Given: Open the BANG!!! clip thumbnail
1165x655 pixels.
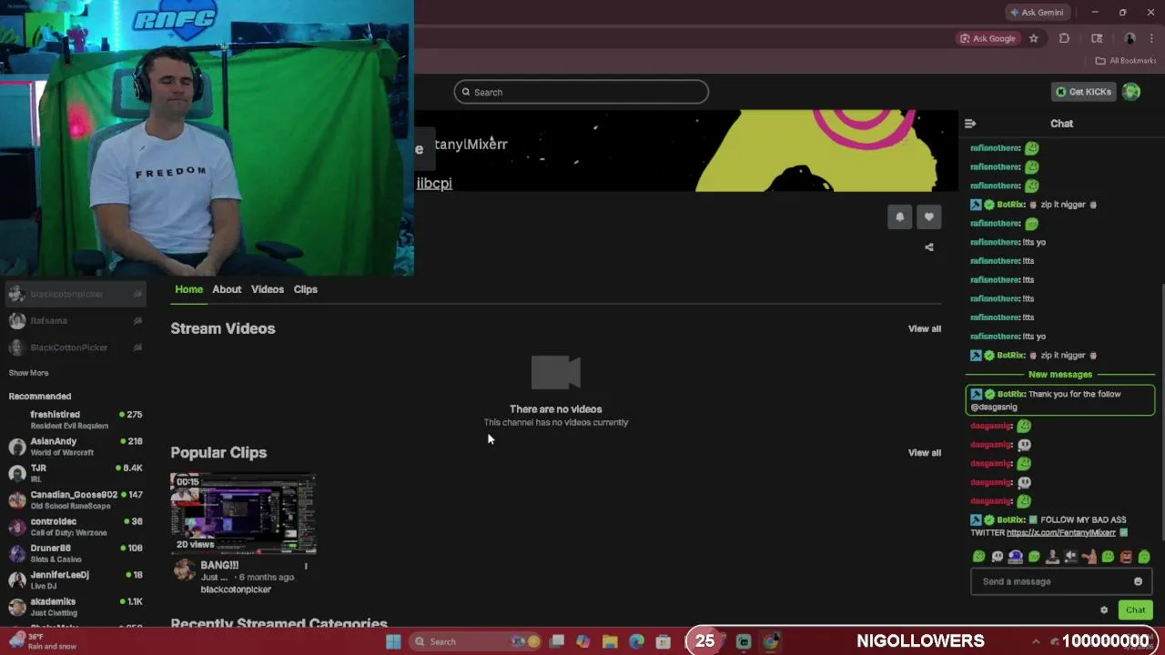Looking at the screenshot, I should [x=244, y=514].
